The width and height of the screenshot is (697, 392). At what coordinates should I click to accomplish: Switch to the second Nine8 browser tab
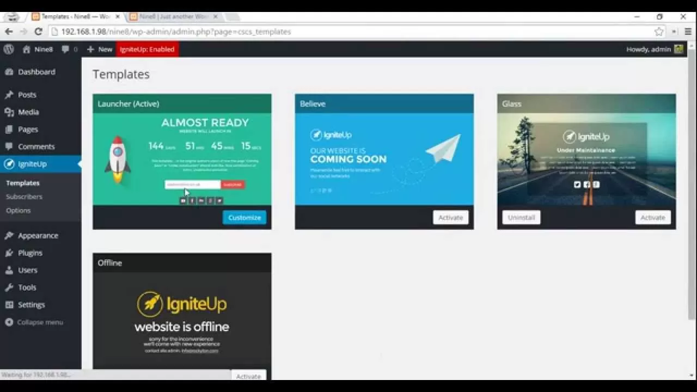click(174, 17)
